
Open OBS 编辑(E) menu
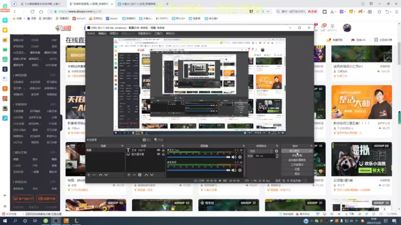click(x=102, y=33)
